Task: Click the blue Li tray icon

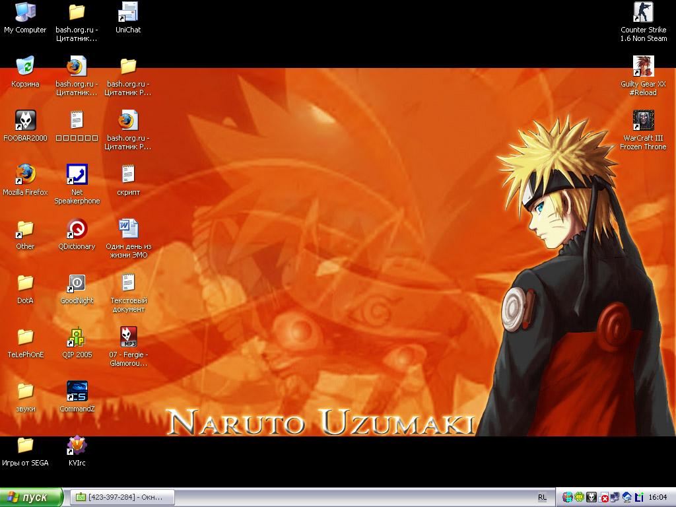Action: click(639, 497)
